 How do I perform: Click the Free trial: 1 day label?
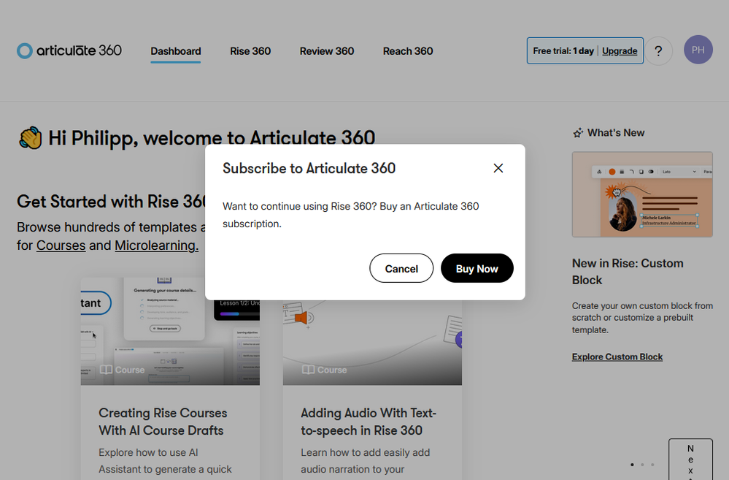[x=563, y=50]
